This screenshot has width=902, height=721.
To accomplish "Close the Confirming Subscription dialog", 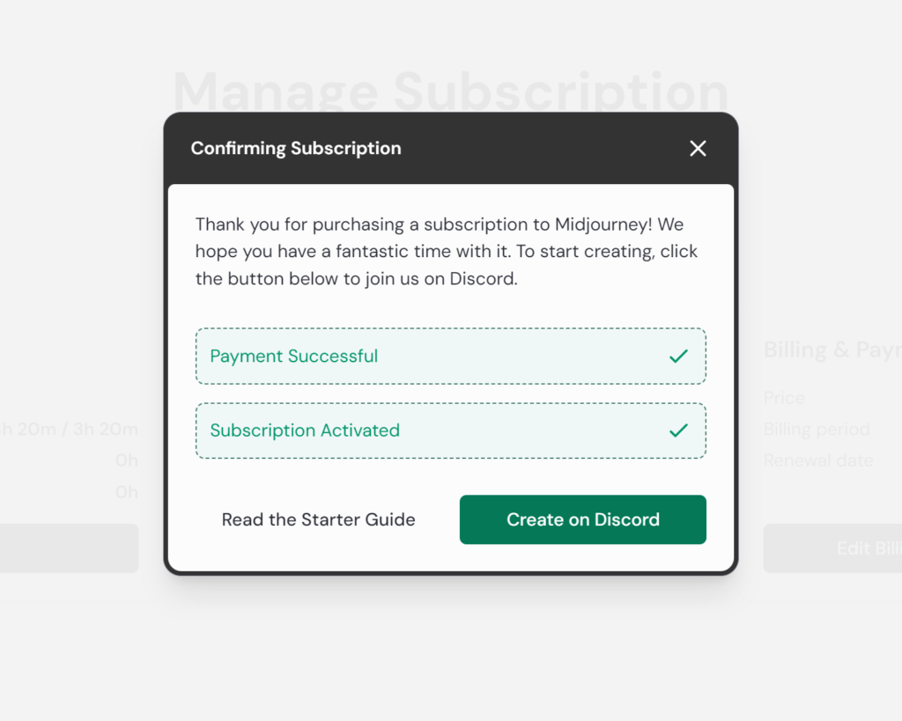I will click(698, 149).
